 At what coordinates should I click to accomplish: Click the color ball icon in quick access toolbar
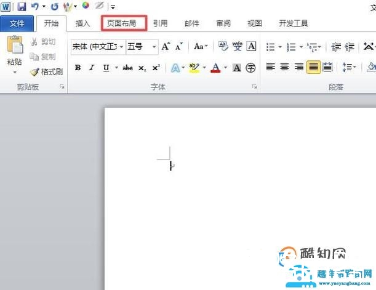point(86,6)
